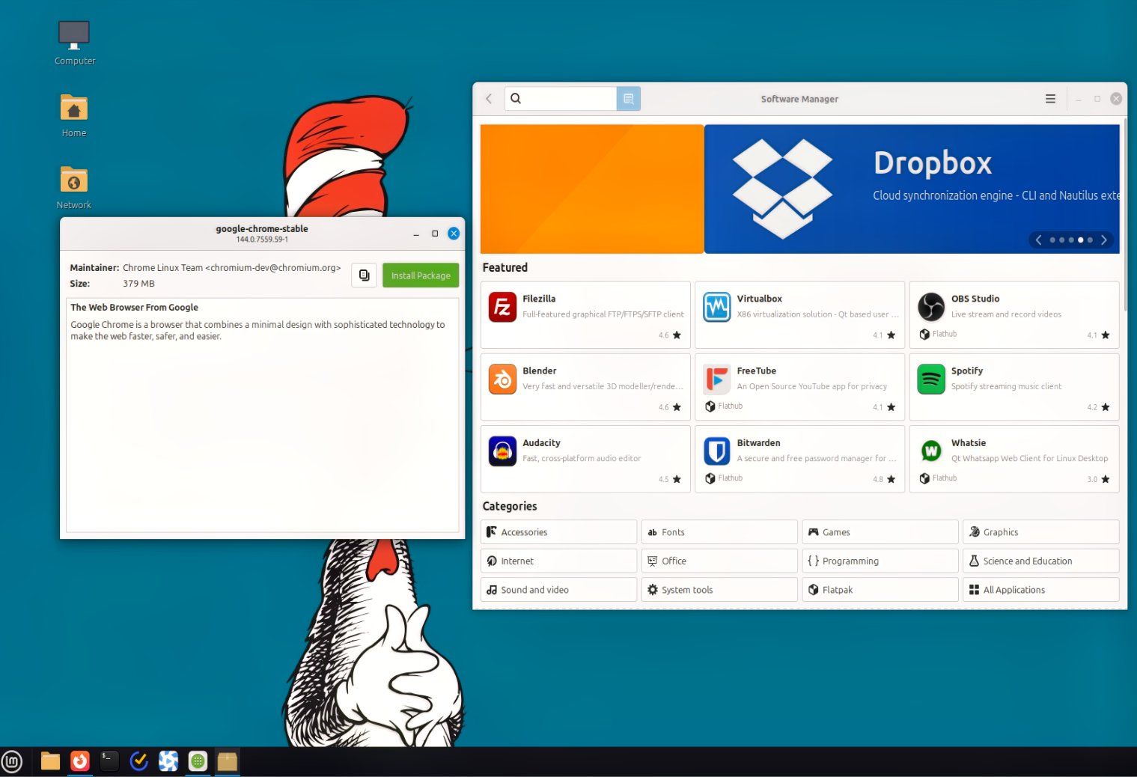
Task: Browse the Sound and video category
Action: pyautogui.click(x=558, y=589)
